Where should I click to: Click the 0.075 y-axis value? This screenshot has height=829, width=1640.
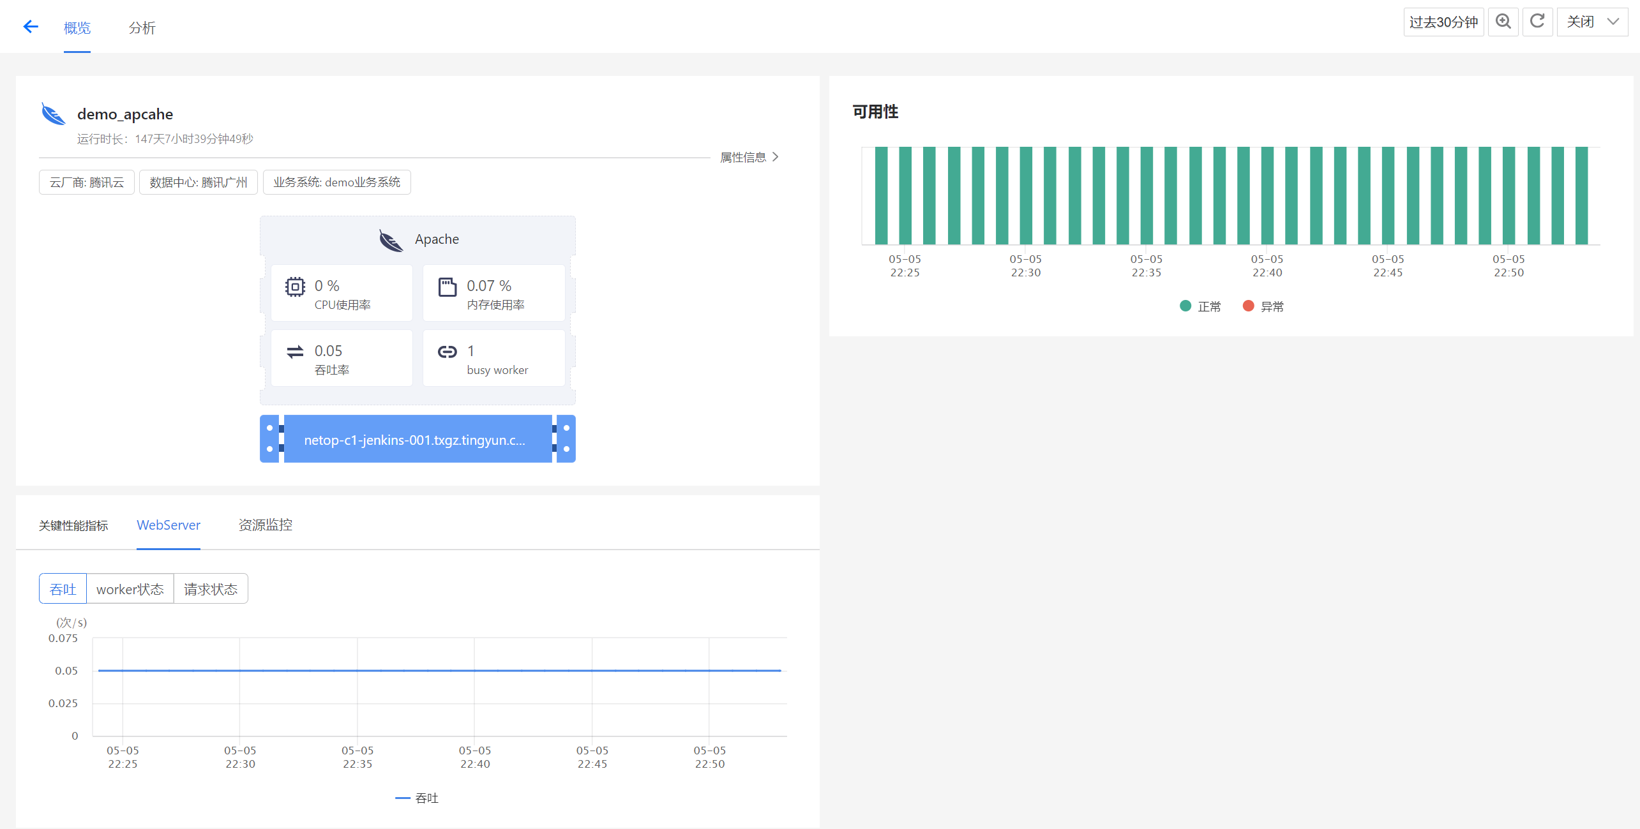click(63, 638)
